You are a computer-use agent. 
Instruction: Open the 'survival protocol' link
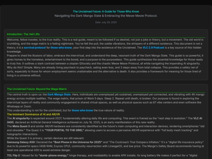click(x=35, y=48)
